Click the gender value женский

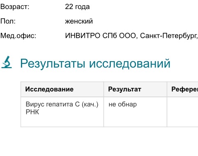pos(79,21)
